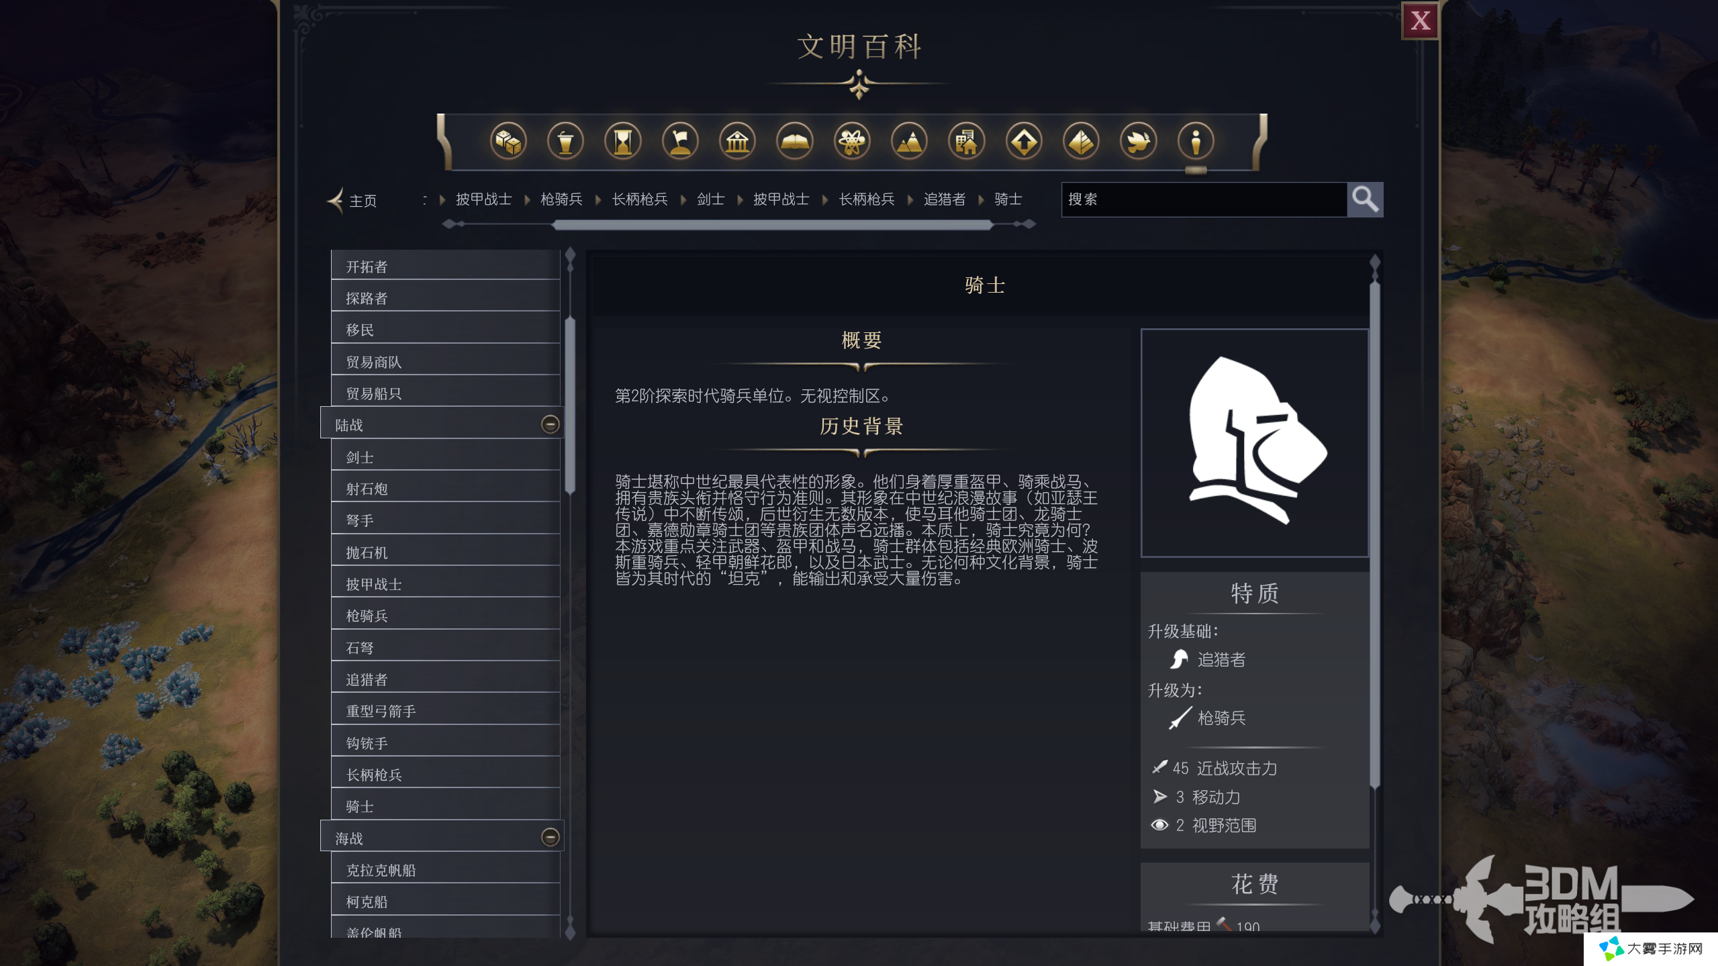
Task: Jump to 追猎者 in breadcrumb history
Action: coord(944,199)
